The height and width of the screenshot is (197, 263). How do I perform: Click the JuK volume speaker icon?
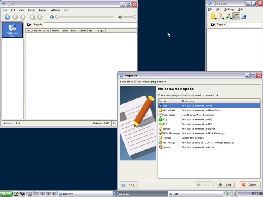[120, 17]
